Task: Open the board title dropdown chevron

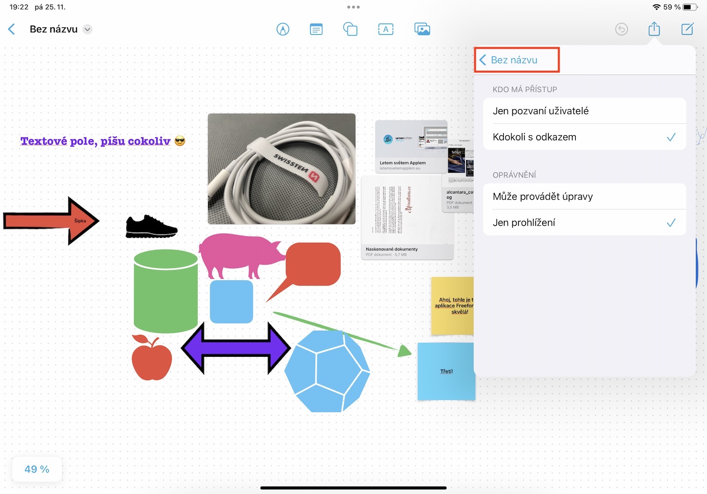Action: (x=88, y=29)
